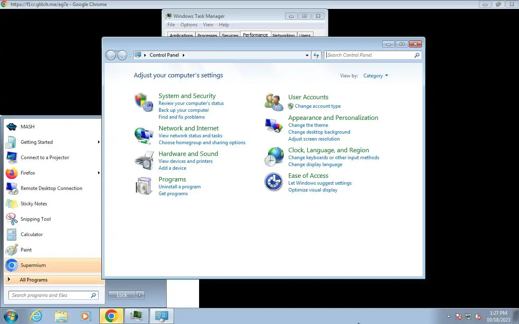Open recent pages dropdown beside nav arrows
This screenshot has height=324, width=519.
pyautogui.click(x=130, y=55)
